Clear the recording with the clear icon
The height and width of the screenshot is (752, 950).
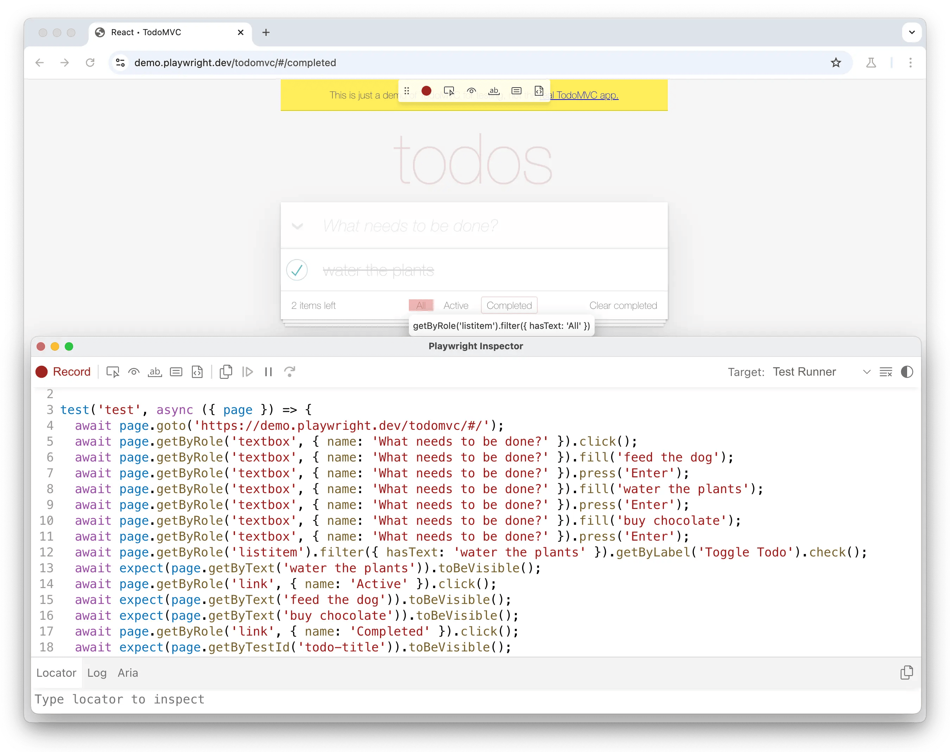[886, 372]
